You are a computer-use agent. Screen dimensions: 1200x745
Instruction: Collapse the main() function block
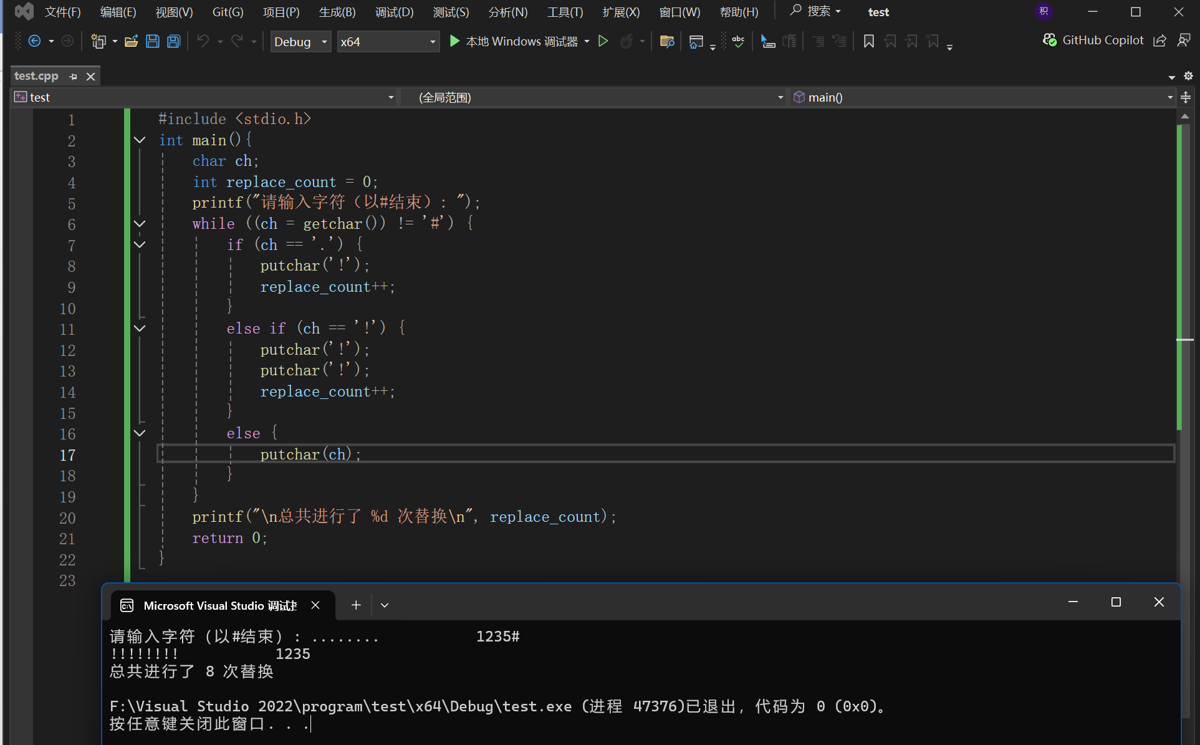pyautogui.click(x=140, y=140)
